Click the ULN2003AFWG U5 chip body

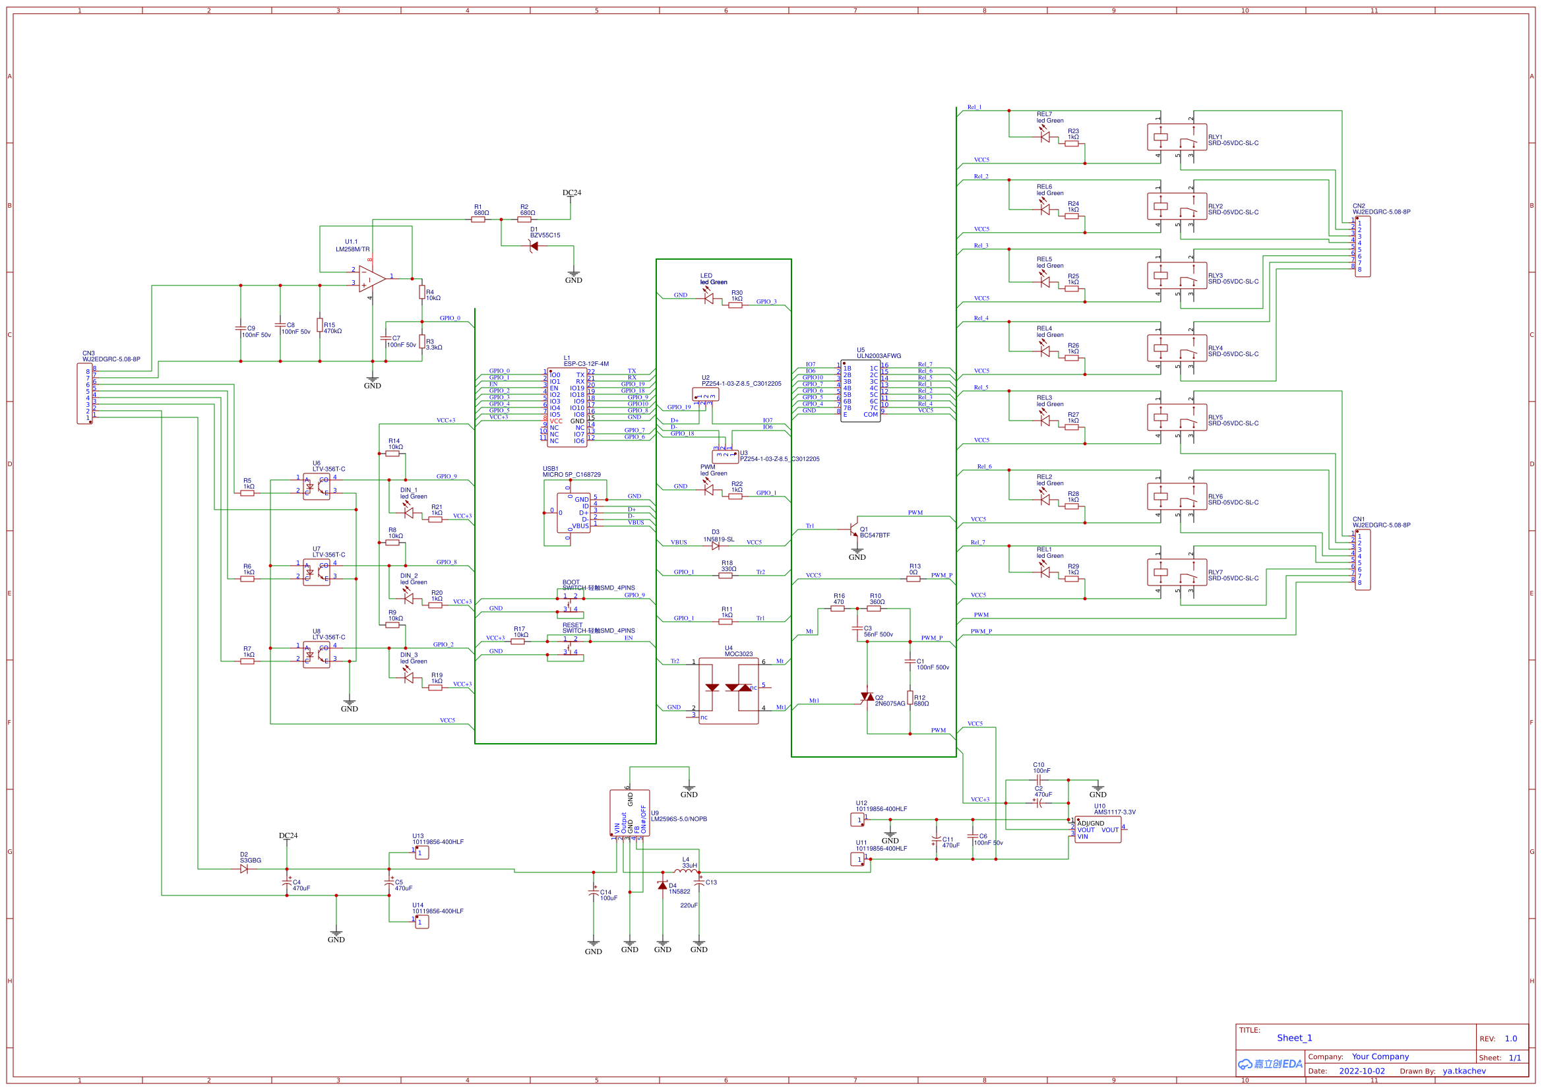[860, 392]
